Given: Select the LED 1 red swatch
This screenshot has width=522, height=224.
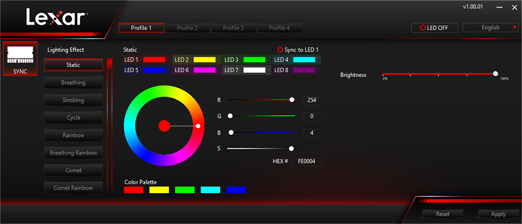Looking at the screenshot, I should click(x=154, y=60).
